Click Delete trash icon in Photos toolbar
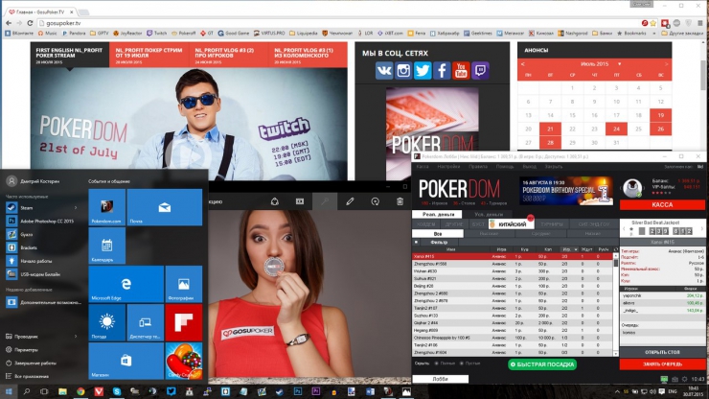 point(400,201)
